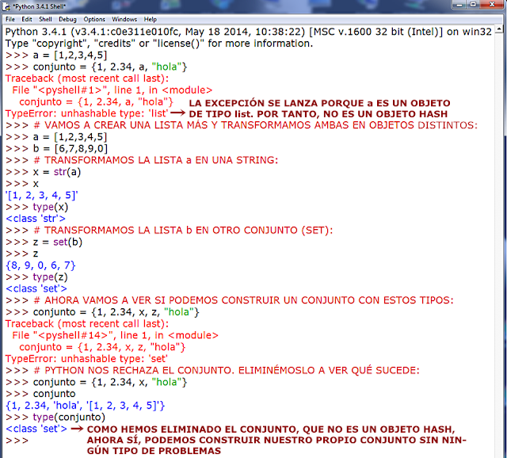The width and height of the screenshot is (507, 458).
Task: Click the Python version banner line
Action: [248, 32]
